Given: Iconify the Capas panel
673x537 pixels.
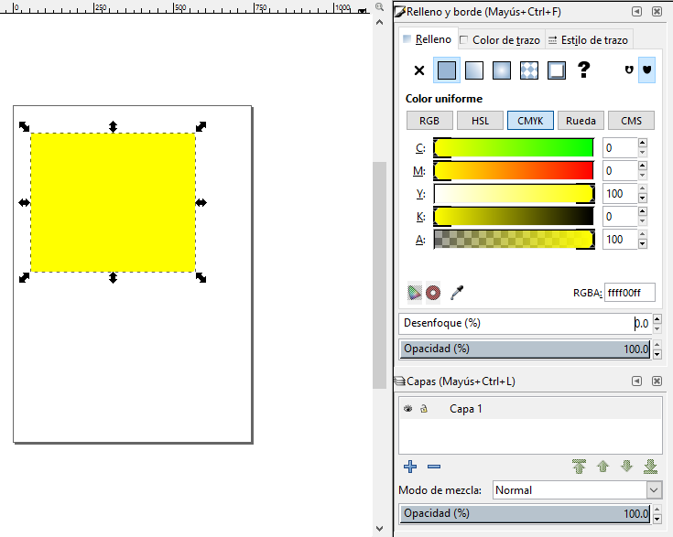Looking at the screenshot, I should (636, 381).
